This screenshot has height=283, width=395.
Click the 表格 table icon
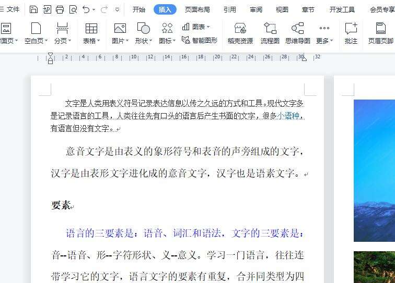pyautogui.click(x=91, y=28)
